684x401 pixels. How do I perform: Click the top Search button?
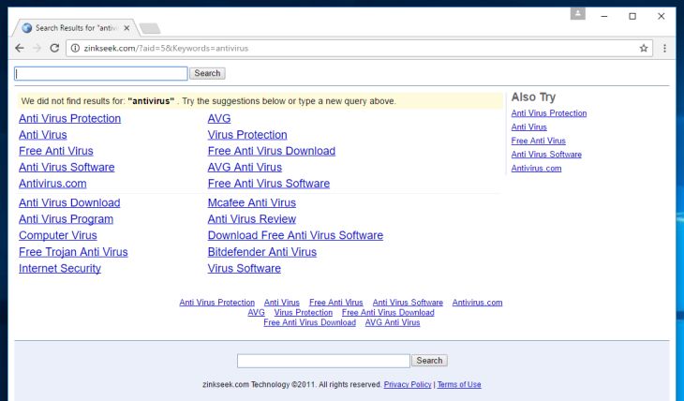point(207,73)
